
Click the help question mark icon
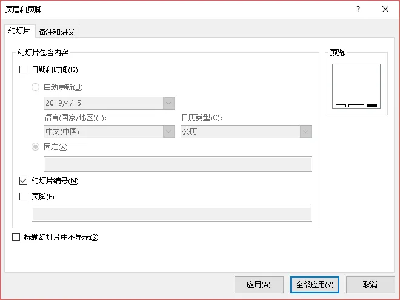pyautogui.click(x=358, y=10)
